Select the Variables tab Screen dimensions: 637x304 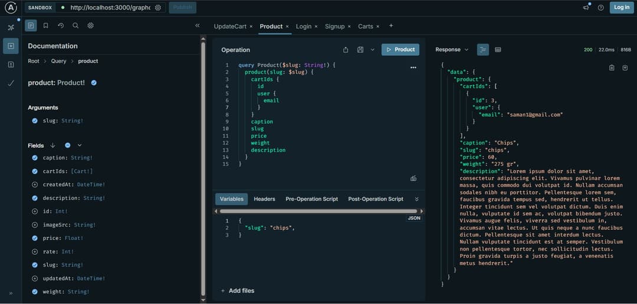click(x=232, y=199)
